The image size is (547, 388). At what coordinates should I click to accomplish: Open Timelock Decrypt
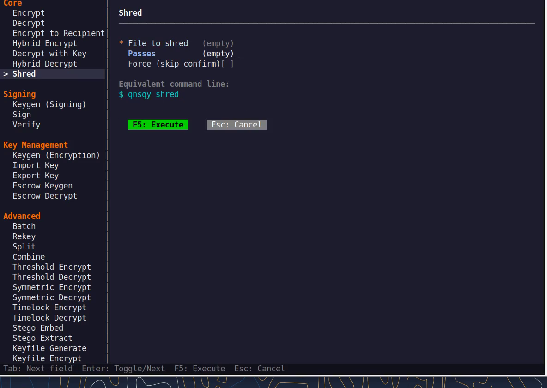click(49, 317)
